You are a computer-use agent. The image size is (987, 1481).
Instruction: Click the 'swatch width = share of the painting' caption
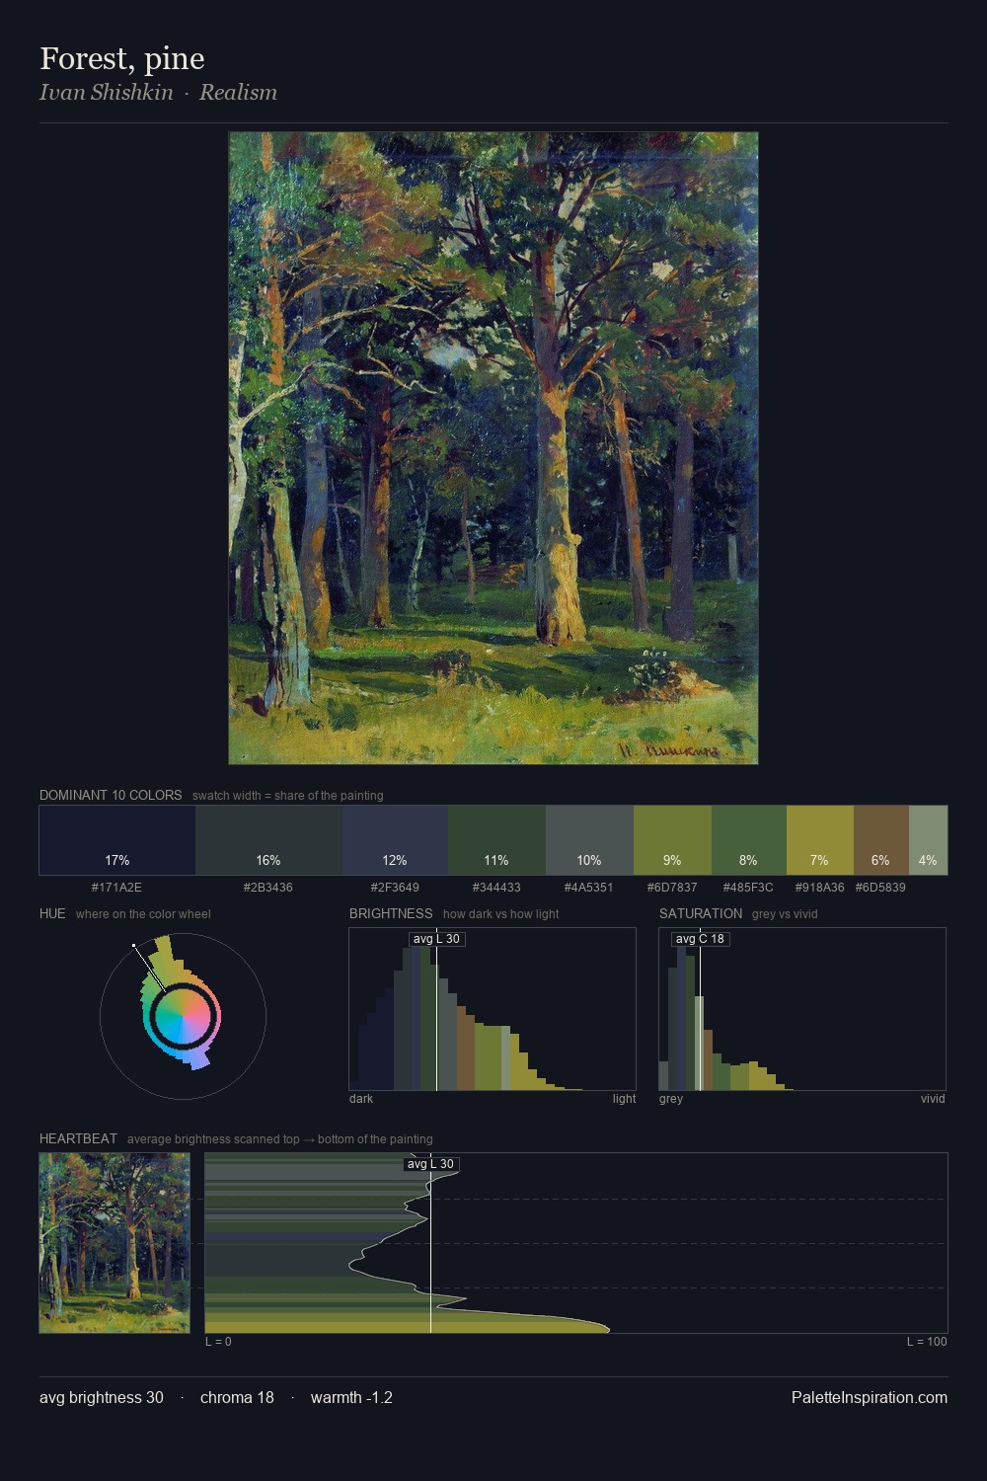click(288, 796)
